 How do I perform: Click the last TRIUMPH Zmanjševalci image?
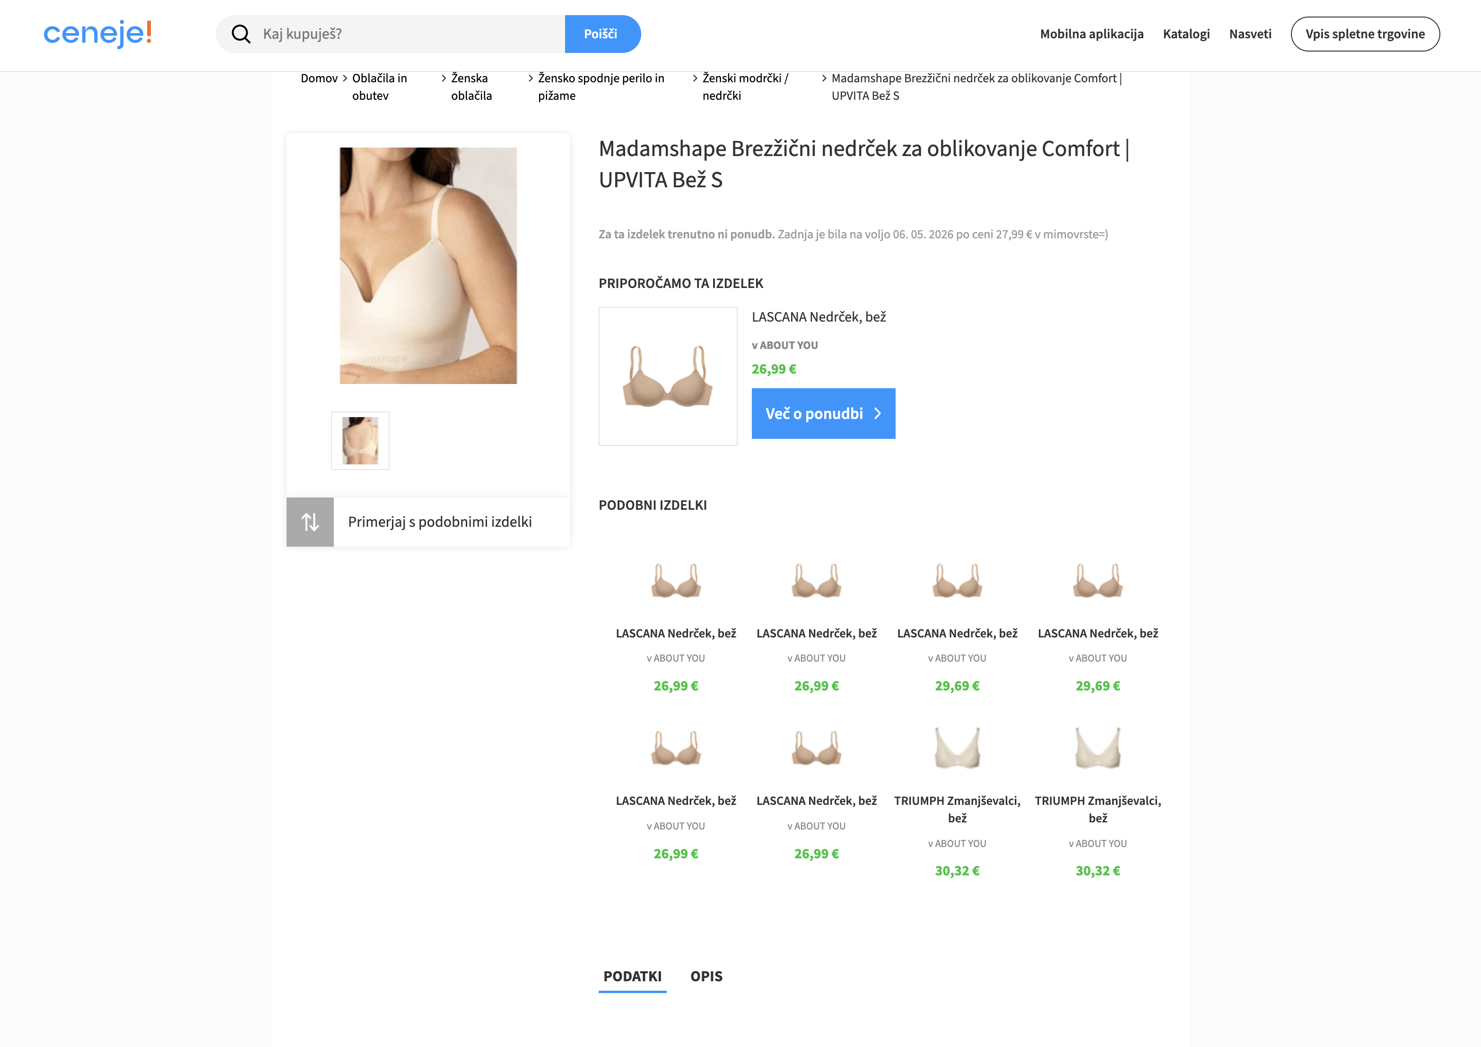click(x=1098, y=748)
